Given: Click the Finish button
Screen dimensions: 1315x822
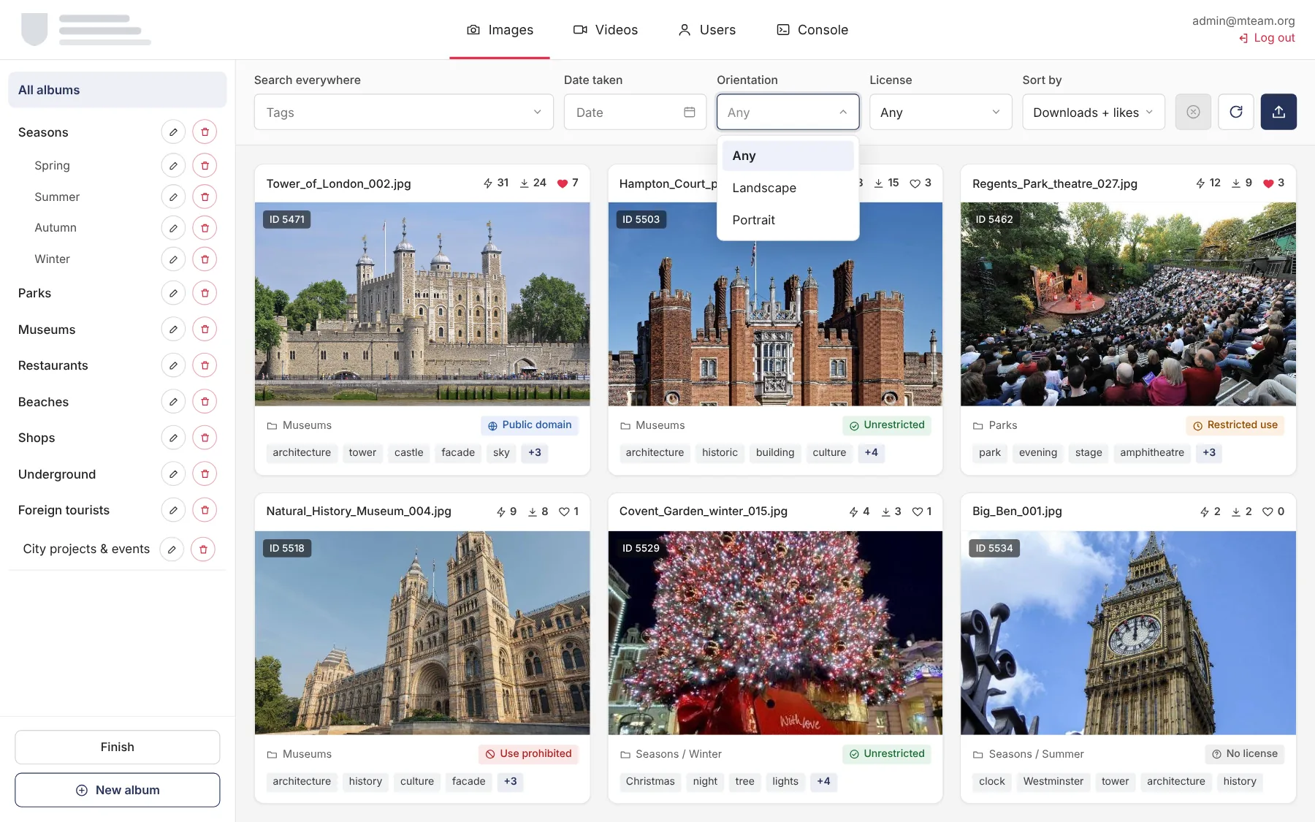Looking at the screenshot, I should (117, 747).
